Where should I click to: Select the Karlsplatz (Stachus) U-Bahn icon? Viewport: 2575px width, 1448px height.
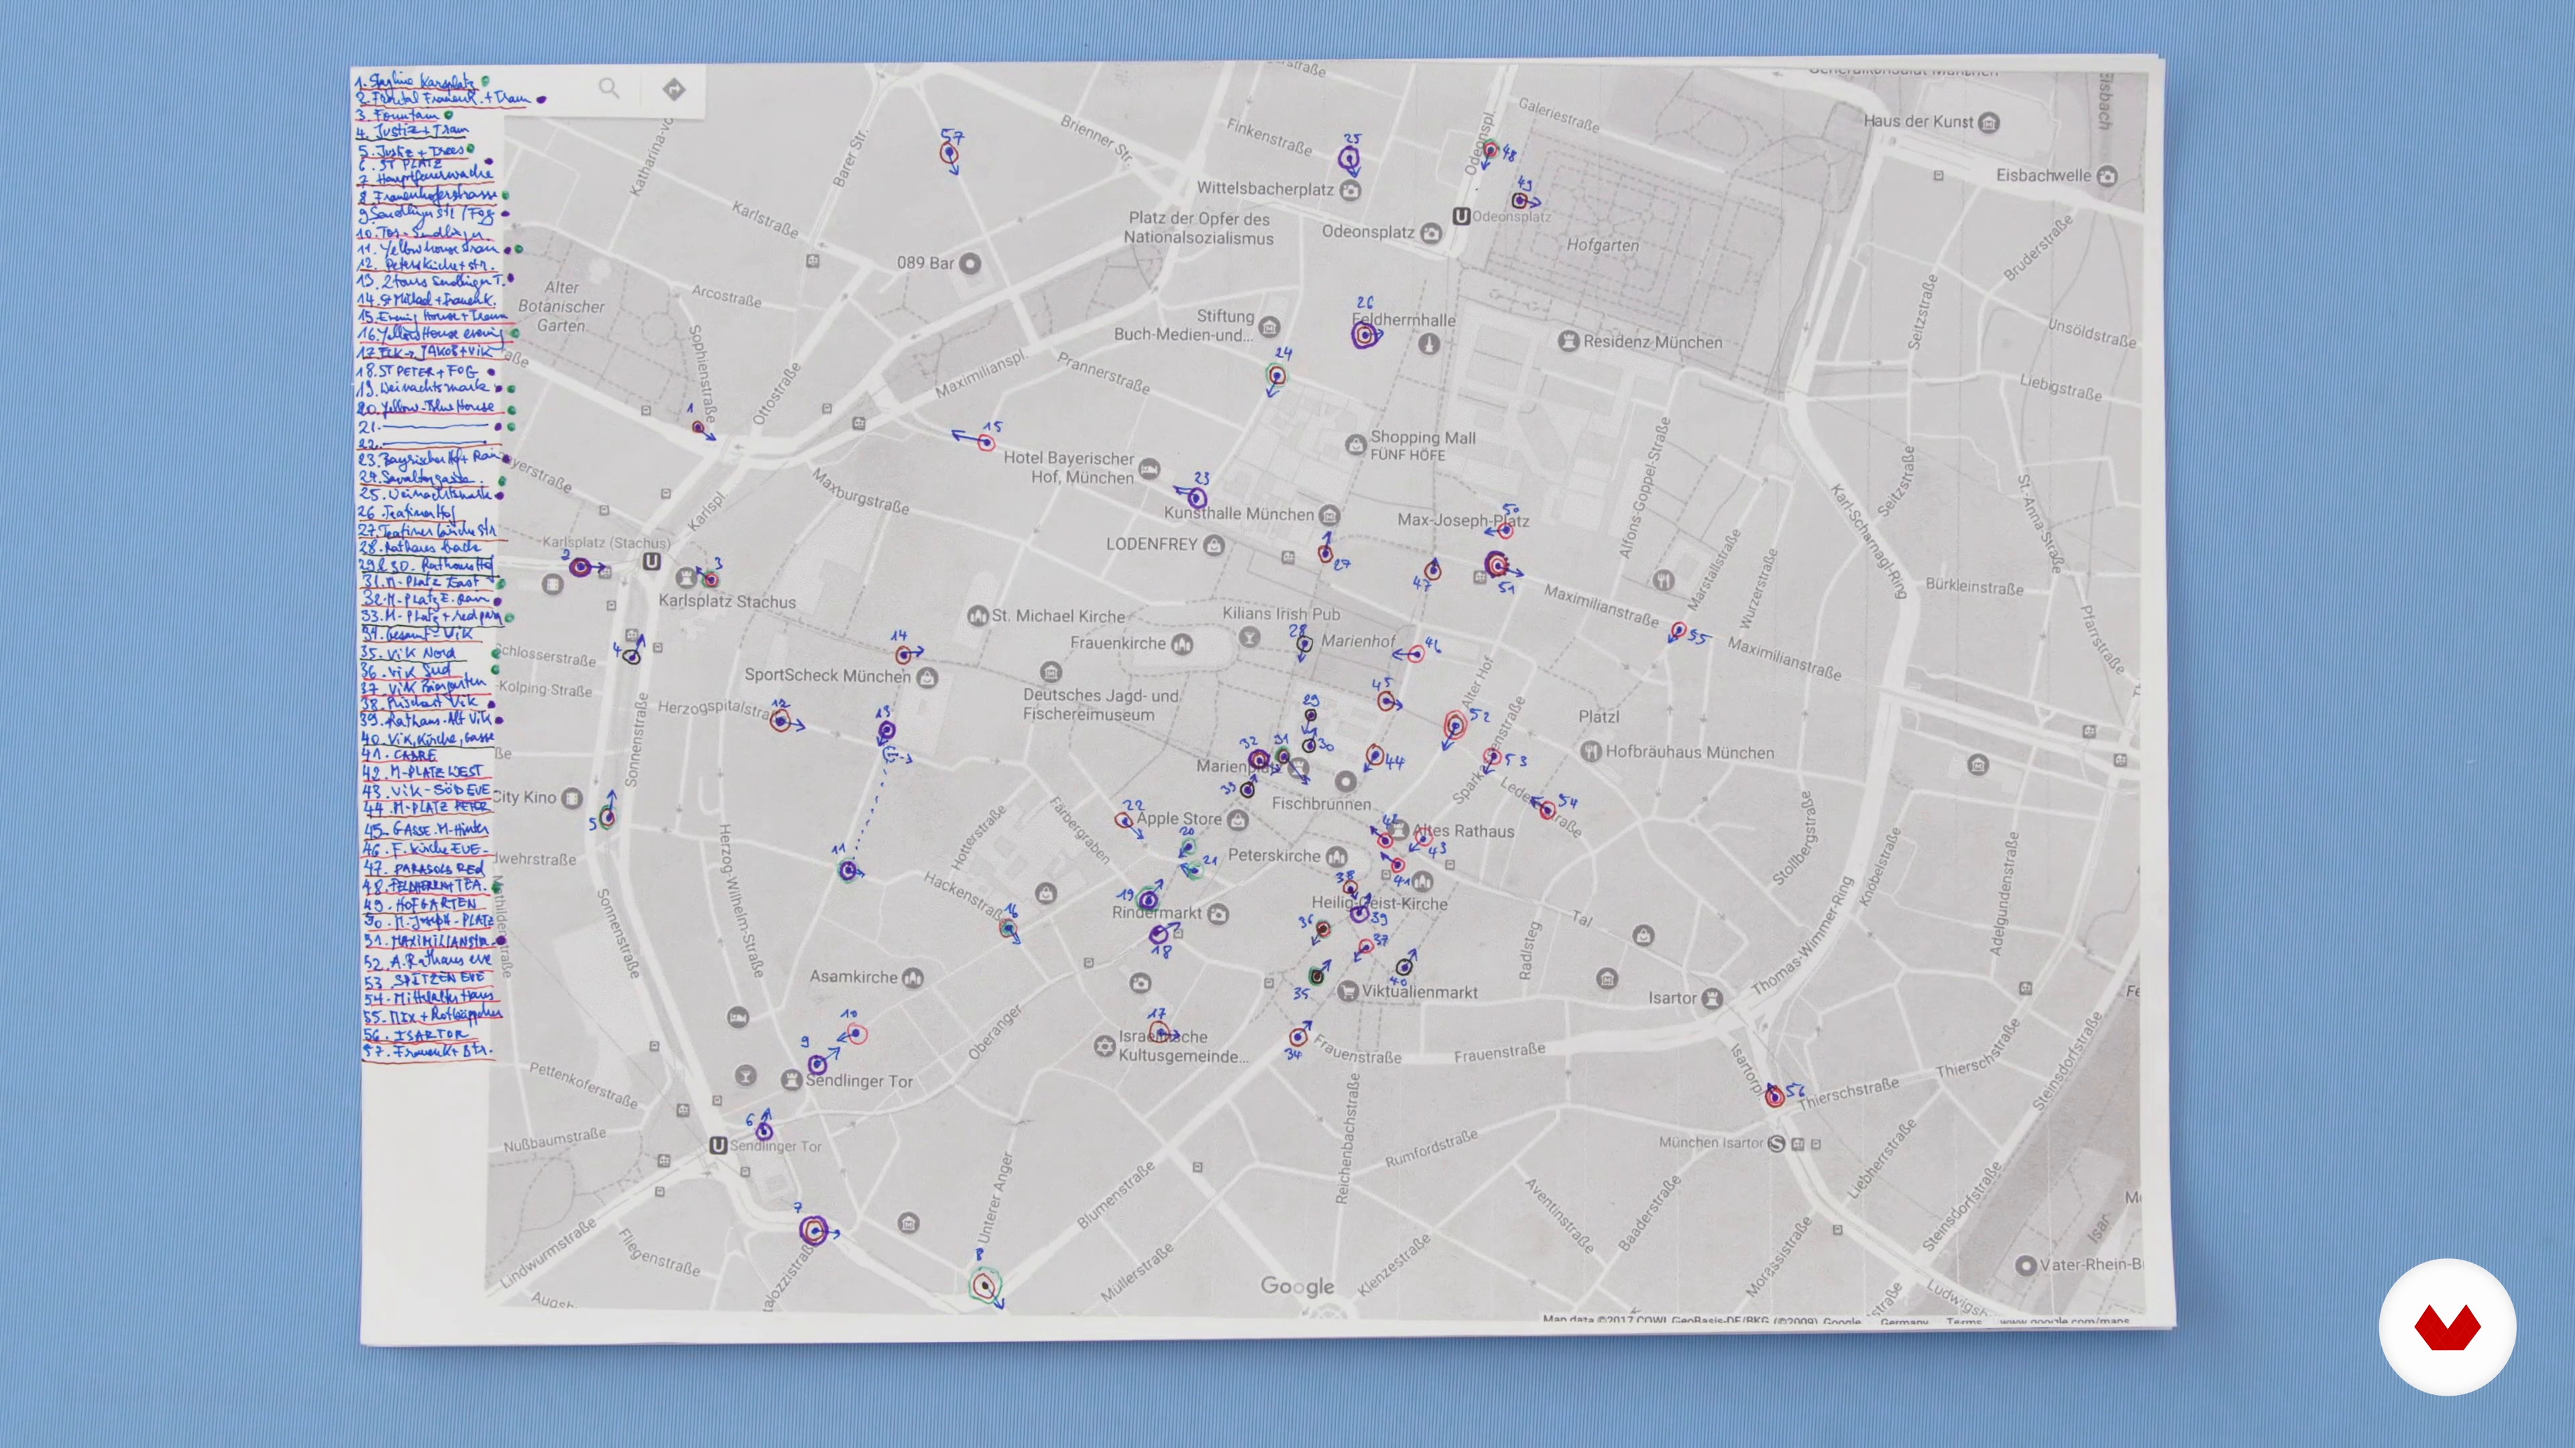[652, 562]
